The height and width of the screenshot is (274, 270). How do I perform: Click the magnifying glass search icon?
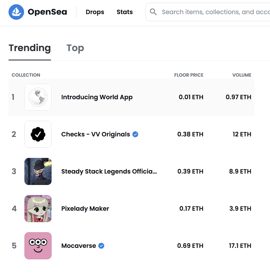coord(153,12)
